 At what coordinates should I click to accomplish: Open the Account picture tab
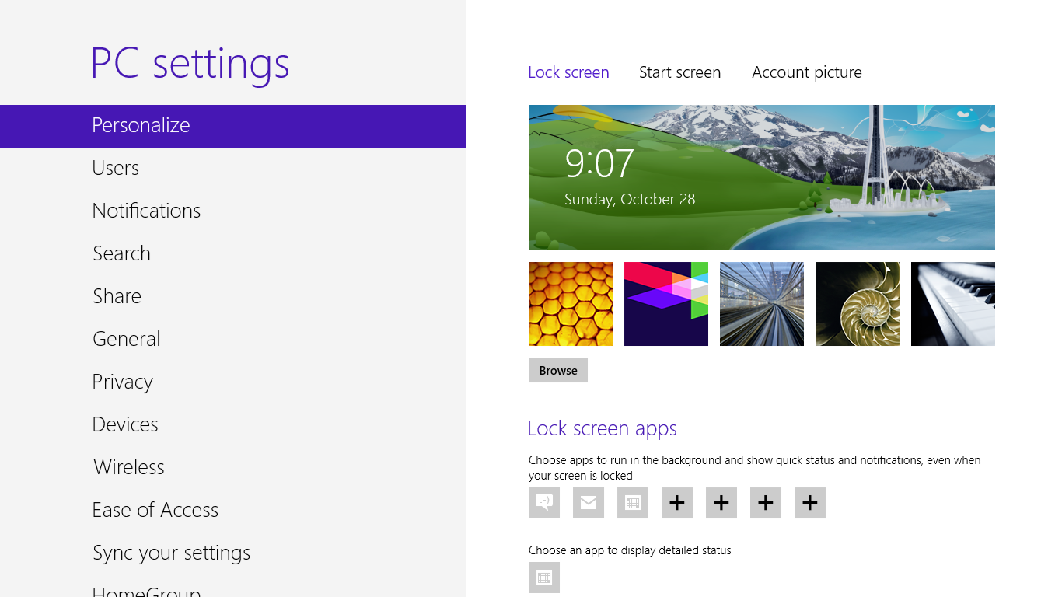807,72
